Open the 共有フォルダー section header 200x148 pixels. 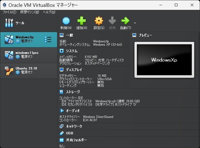(76, 140)
